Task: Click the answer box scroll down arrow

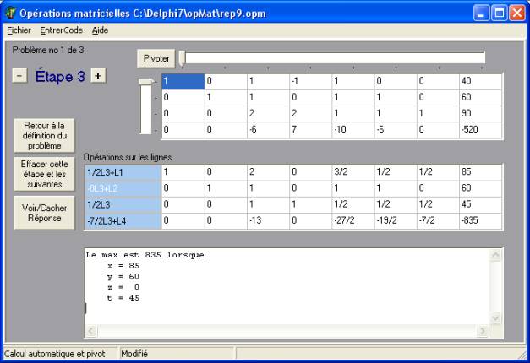Action: [495, 318]
